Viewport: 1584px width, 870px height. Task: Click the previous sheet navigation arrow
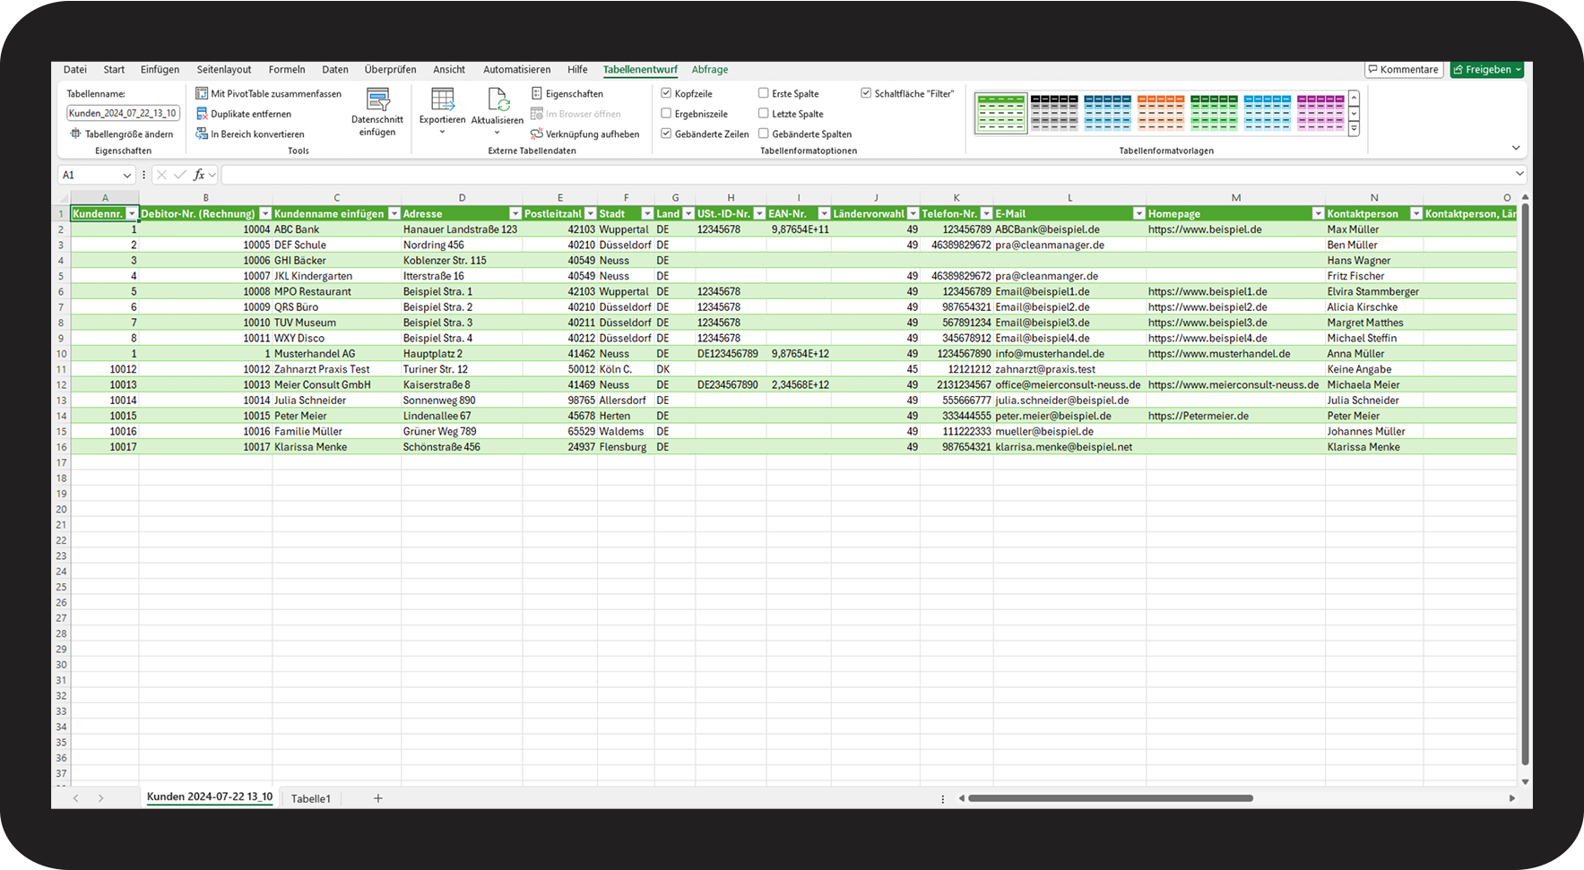76,798
